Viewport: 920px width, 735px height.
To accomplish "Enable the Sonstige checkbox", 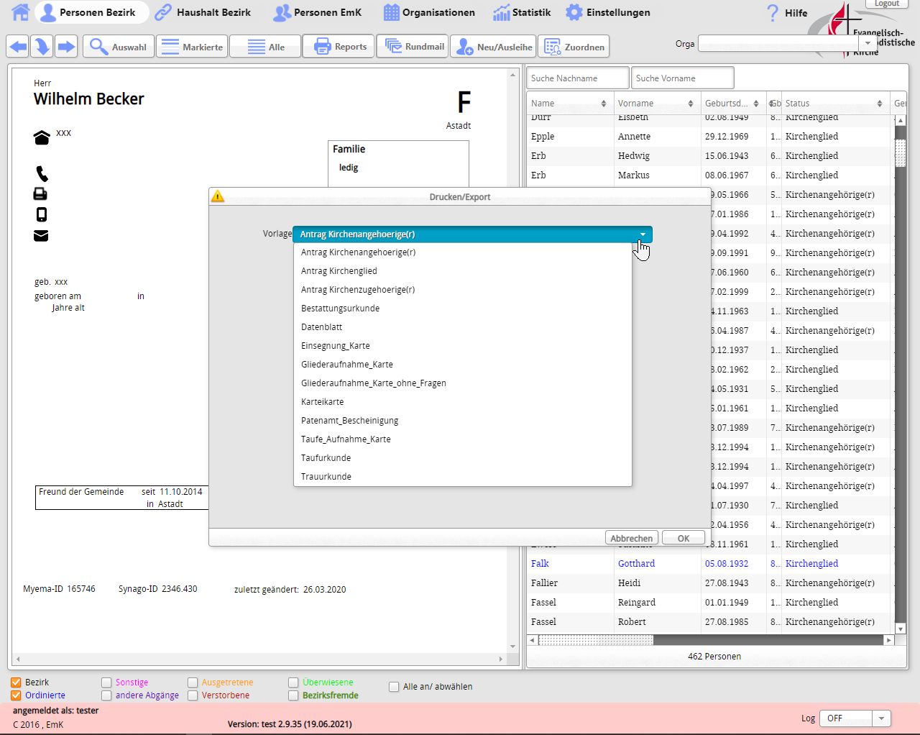I will (x=106, y=682).
